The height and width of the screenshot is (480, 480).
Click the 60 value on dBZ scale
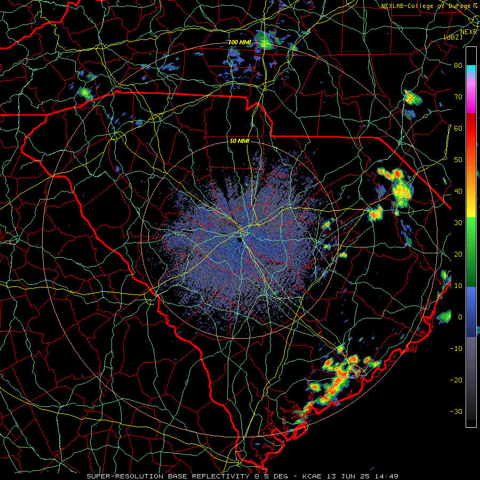(458, 128)
